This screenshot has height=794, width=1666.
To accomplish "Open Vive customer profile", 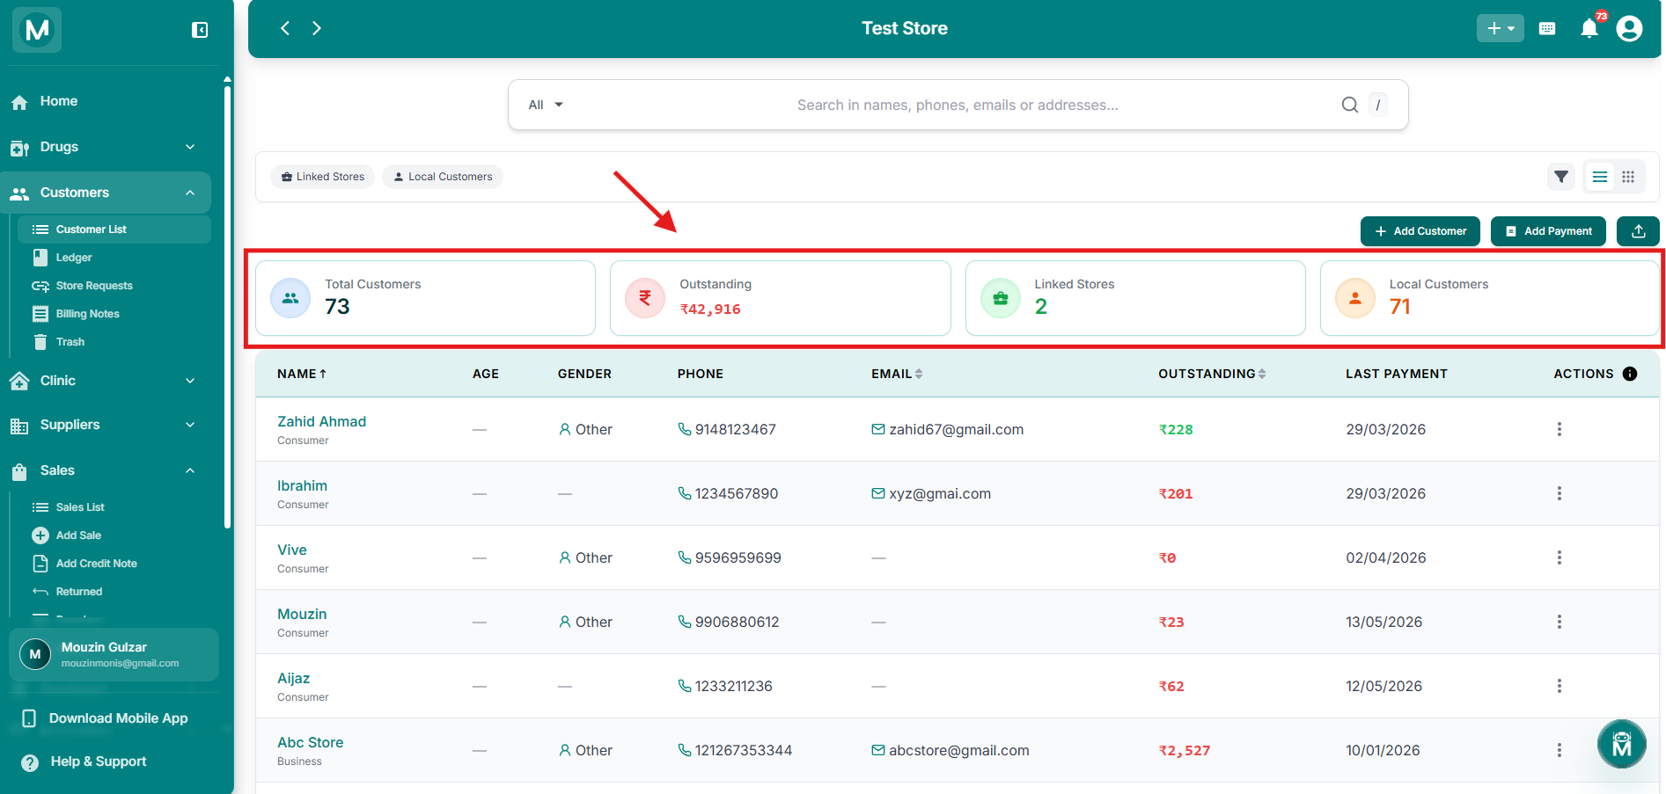I will click(x=292, y=550).
